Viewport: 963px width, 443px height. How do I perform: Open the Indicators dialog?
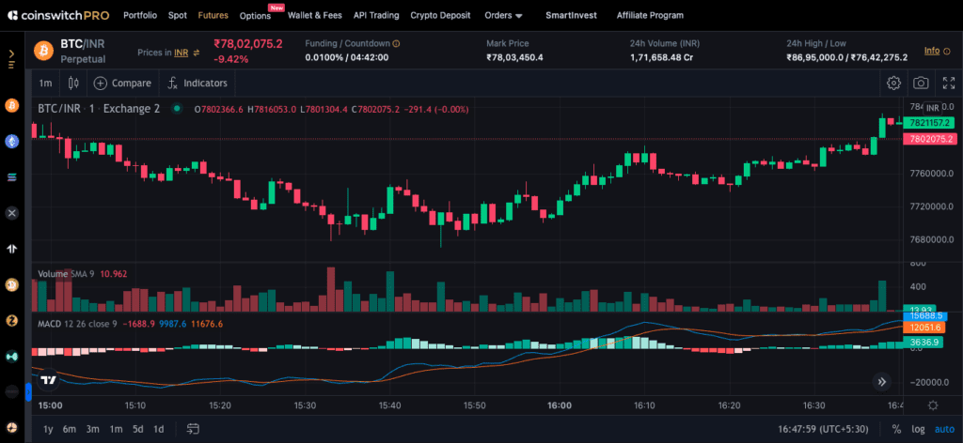click(x=197, y=83)
